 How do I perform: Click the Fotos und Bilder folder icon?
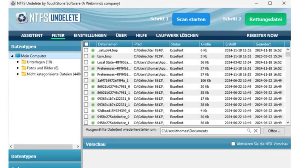click(x=24, y=68)
